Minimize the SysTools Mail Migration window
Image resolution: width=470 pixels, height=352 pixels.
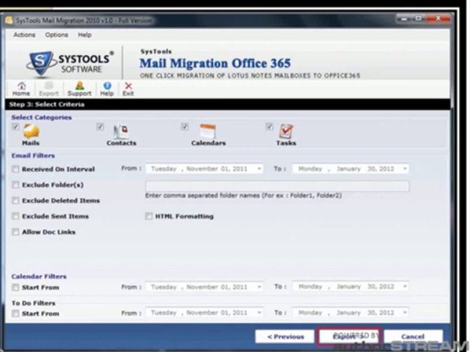[x=404, y=19]
